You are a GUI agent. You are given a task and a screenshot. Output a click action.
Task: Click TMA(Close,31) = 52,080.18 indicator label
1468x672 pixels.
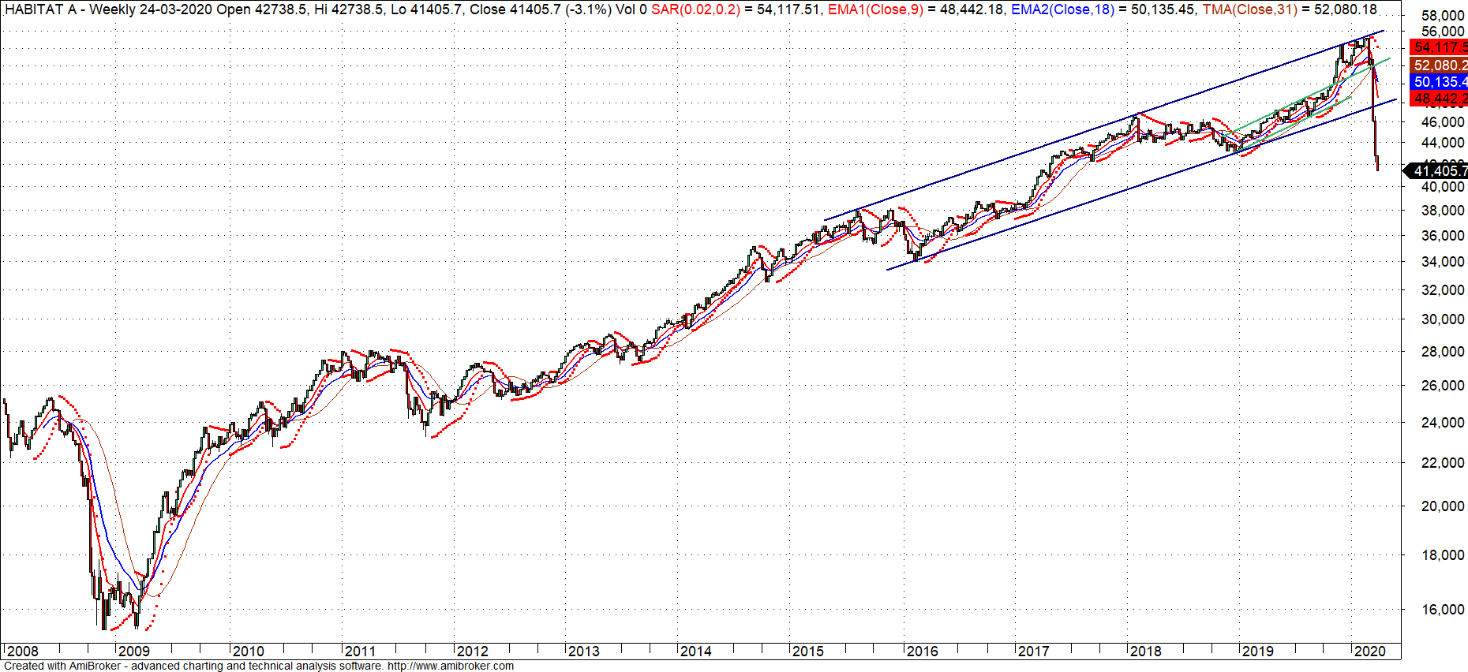tap(1290, 9)
